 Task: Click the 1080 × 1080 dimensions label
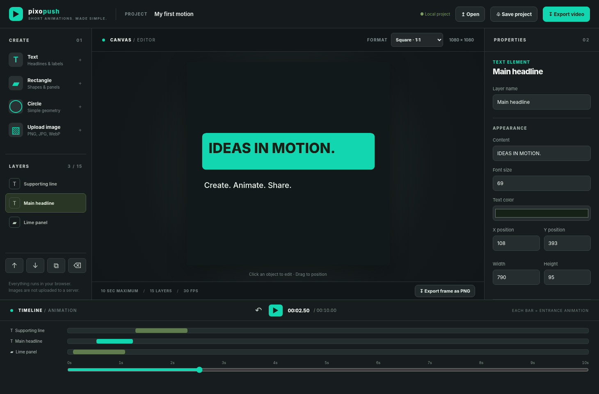pos(462,40)
